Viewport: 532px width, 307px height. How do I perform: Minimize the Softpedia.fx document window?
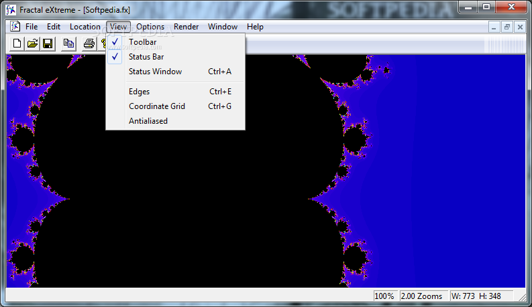pyautogui.click(x=494, y=27)
